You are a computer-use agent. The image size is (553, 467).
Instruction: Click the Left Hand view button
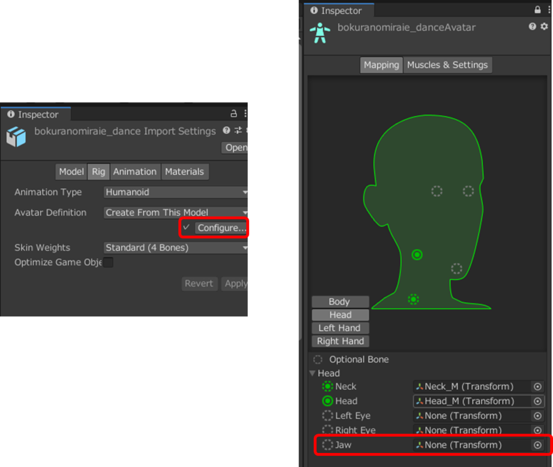pos(340,328)
